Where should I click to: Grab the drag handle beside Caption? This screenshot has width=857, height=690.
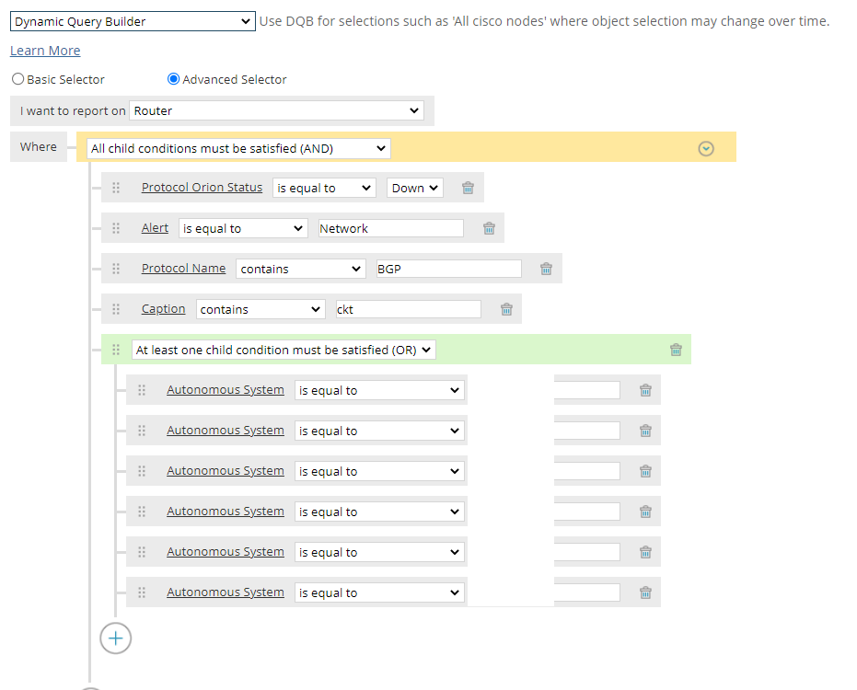pyautogui.click(x=116, y=309)
